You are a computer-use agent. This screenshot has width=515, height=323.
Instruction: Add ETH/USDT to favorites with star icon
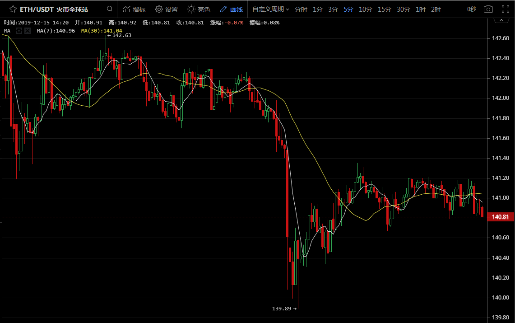tap(13, 9)
